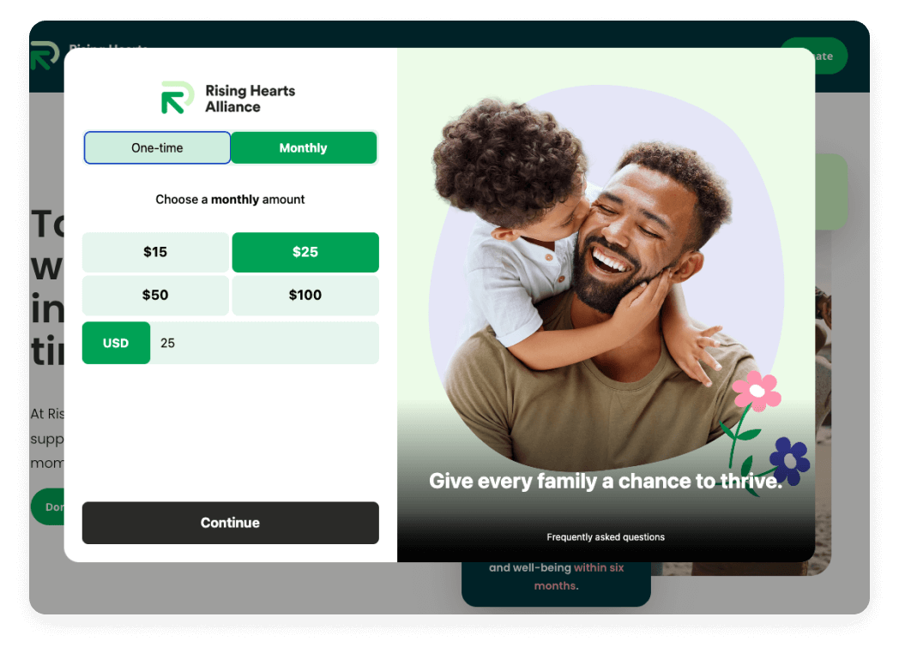Switch to the One-time donation tab

(x=157, y=147)
